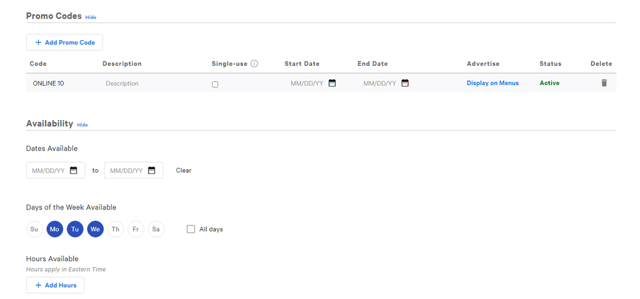Screen dimensions: 640x299
Task: Turn off Tuesday availability
Action: [75, 229]
